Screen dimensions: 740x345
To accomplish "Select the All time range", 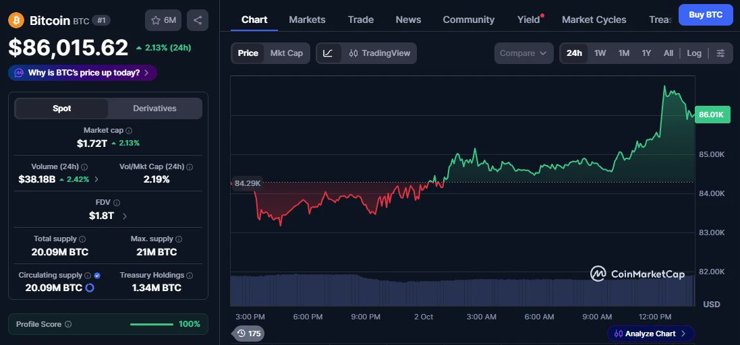I will (x=668, y=53).
